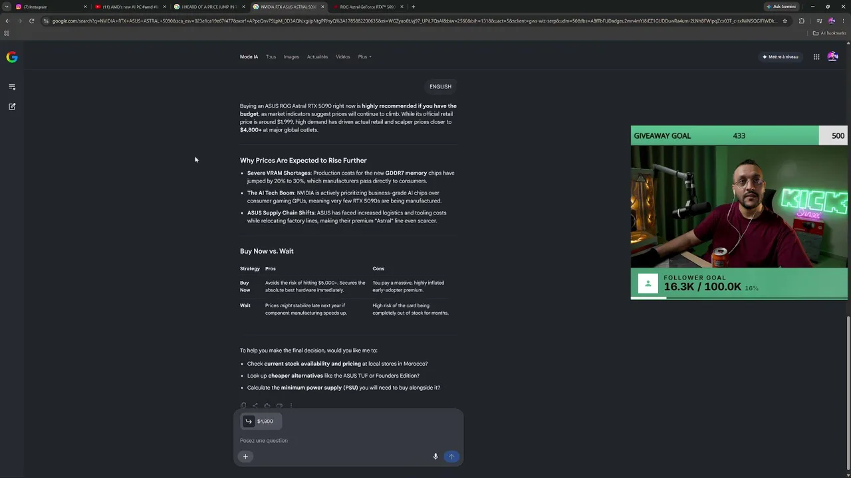View site information icon beside the URL

[46, 21]
